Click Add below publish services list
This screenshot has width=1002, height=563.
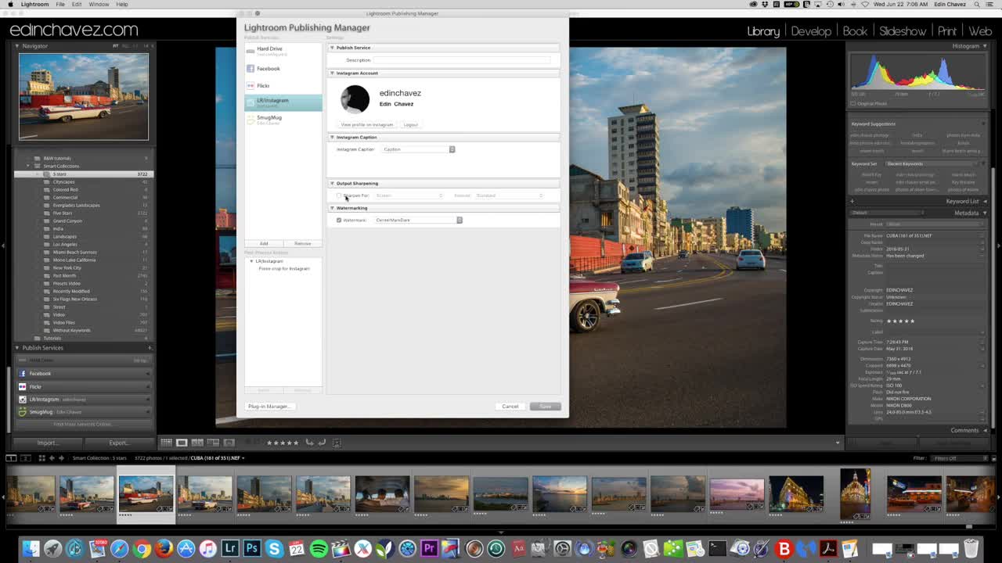click(264, 244)
